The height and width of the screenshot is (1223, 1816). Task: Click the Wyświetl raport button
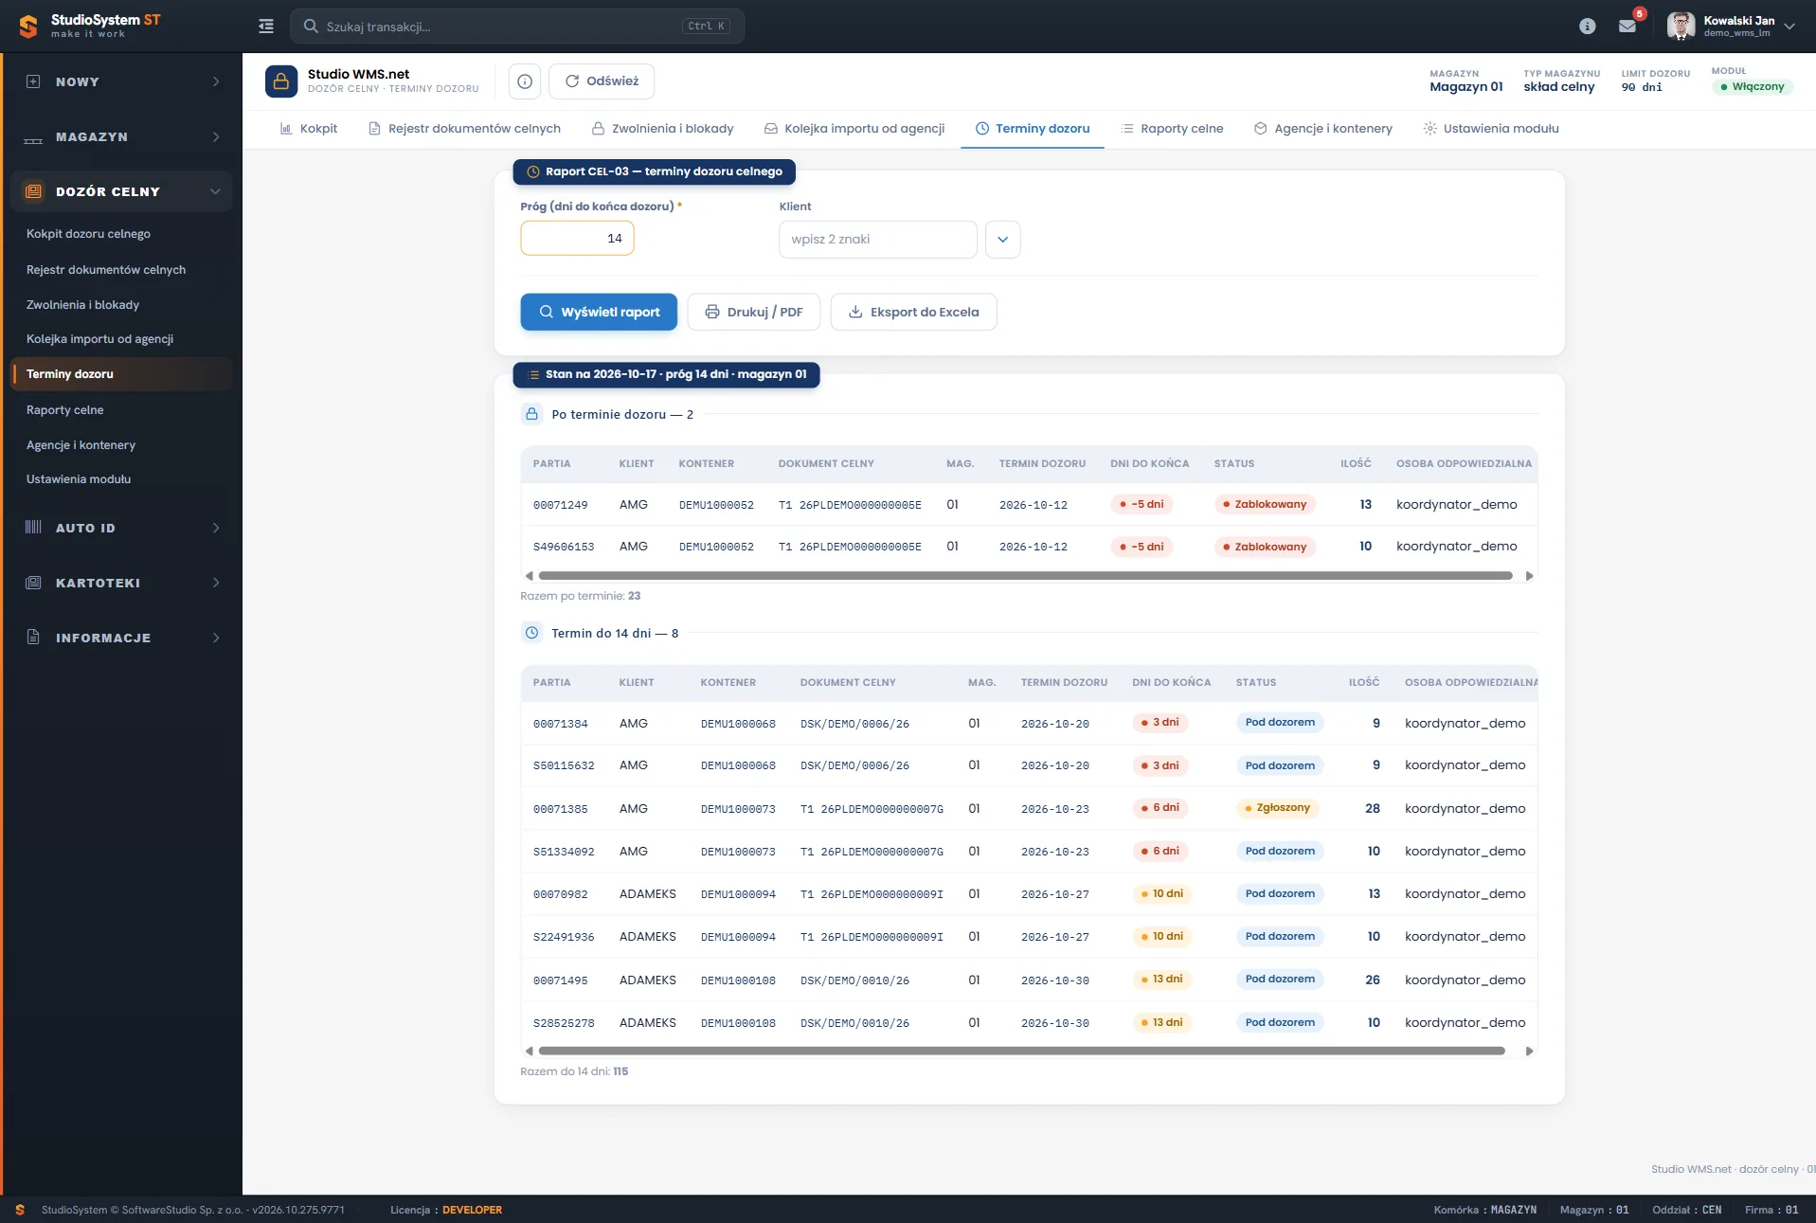pos(599,313)
